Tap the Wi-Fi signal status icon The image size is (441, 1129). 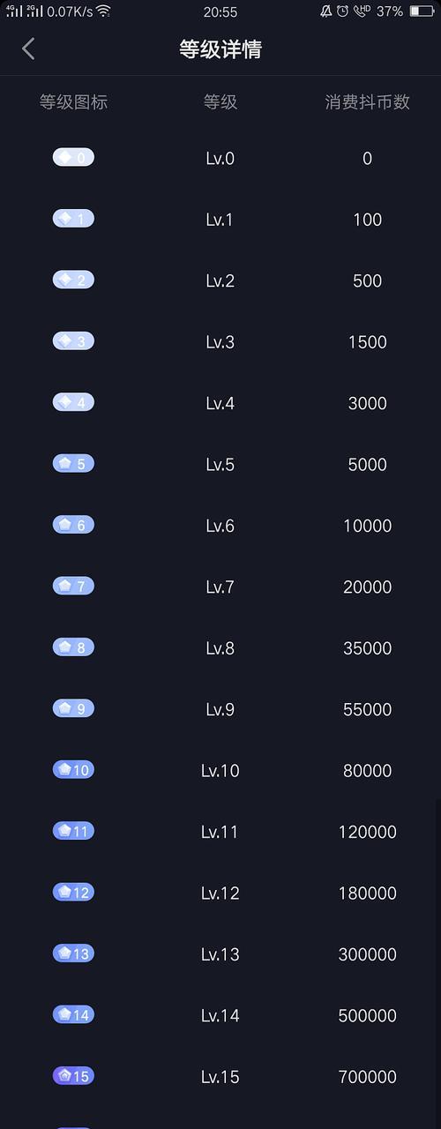[103, 11]
